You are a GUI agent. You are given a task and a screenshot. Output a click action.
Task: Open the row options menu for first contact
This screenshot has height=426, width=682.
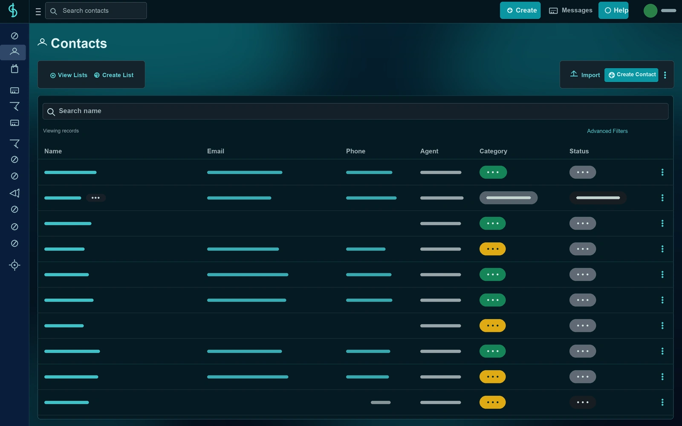coord(662,172)
